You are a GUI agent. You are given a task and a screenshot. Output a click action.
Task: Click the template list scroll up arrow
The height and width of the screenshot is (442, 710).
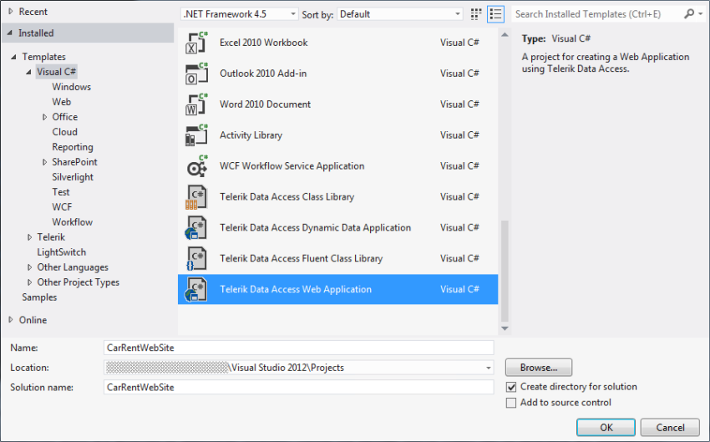pos(505,35)
